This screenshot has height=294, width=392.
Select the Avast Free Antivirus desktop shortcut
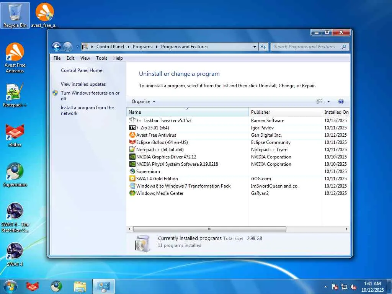tap(15, 58)
